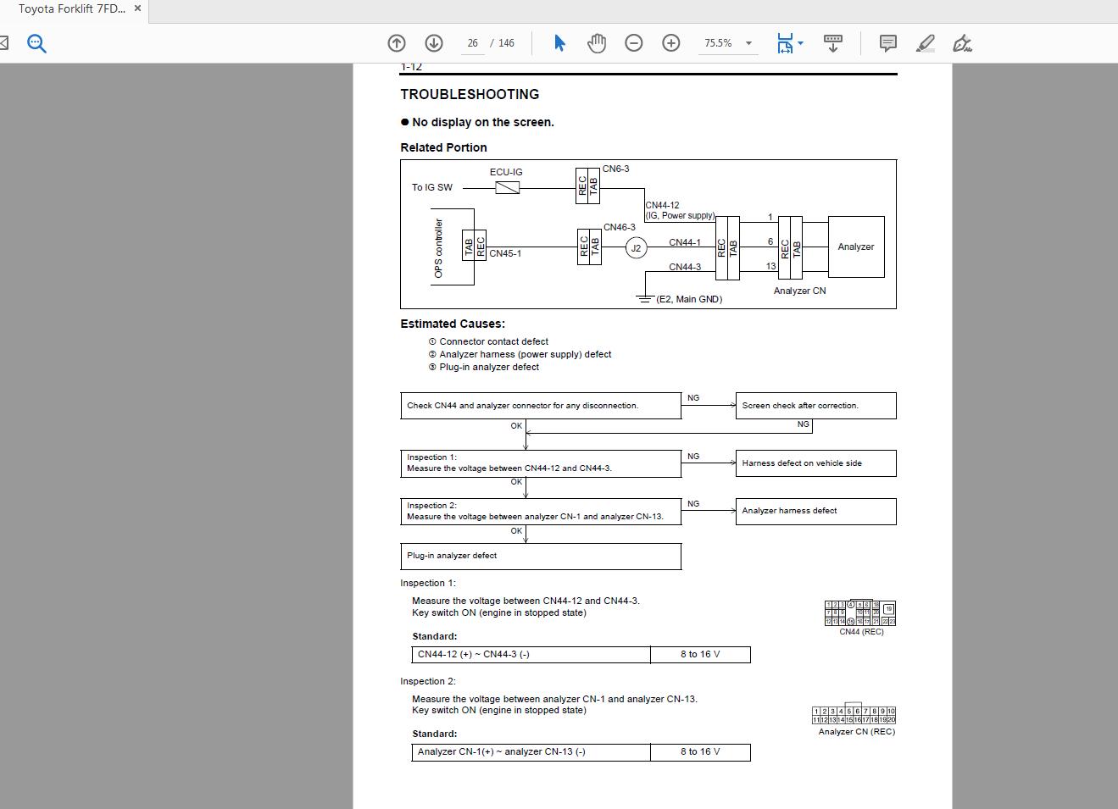Click the TROUBLESHOOTING heading
1118x809 pixels.
point(470,94)
